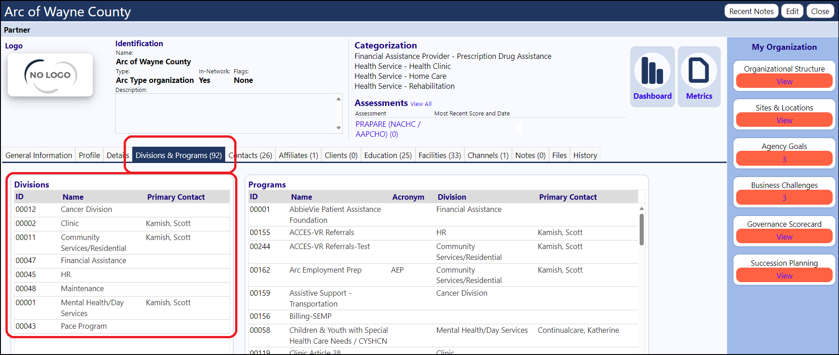Open Business Challenges count button
This screenshot has width=839, height=355.
point(784,198)
